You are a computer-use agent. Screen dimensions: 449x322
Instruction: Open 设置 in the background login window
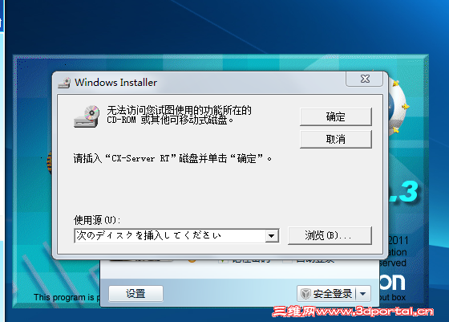[x=136, y=294]
